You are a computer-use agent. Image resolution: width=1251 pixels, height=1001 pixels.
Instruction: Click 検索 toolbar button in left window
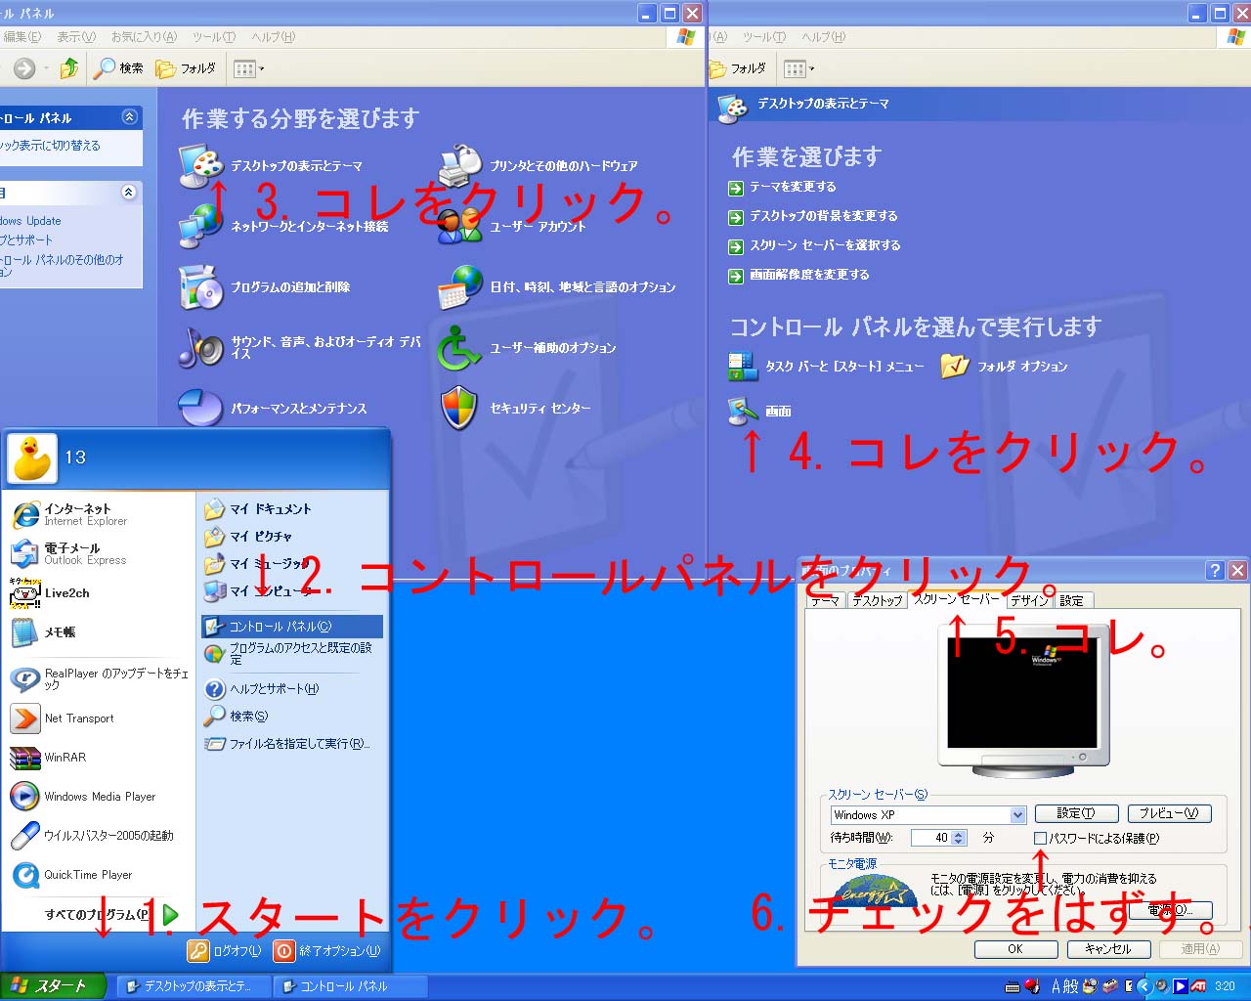(118, 68)
